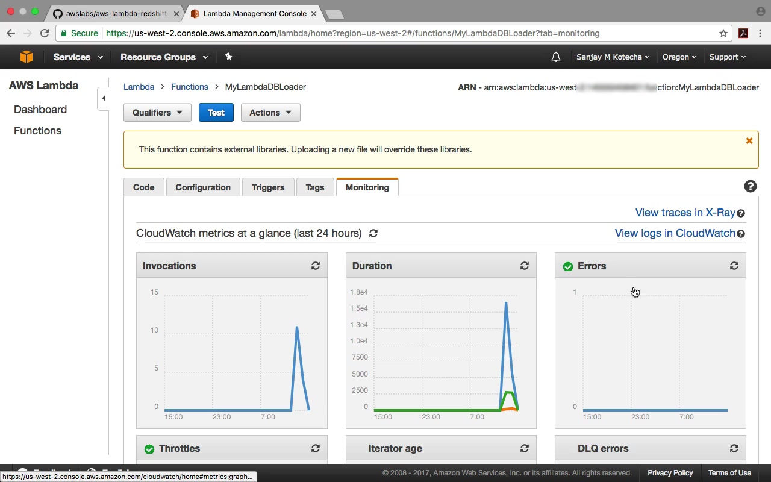Screen dimensions: 771x482
Task: Click the pin shortcut icon in navbar
Action: (x=228, y=57)
